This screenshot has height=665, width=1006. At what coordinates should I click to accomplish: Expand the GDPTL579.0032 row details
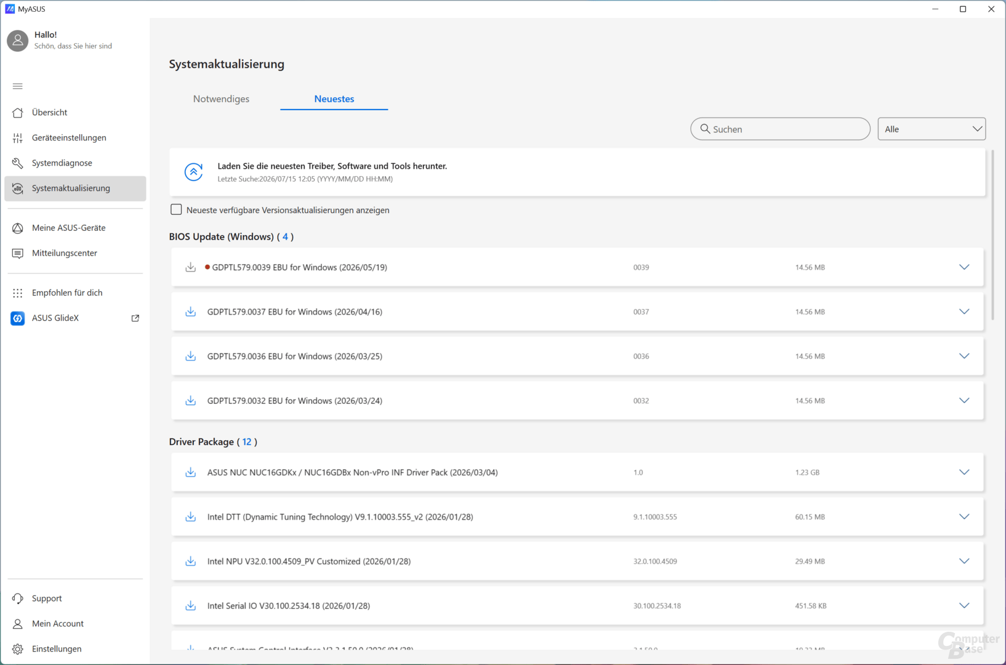coord(964,400)
